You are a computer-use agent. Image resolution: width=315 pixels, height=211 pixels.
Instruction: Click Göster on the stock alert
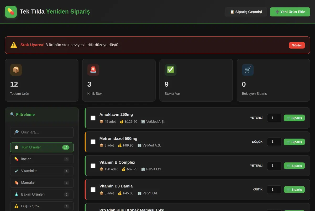297,45
